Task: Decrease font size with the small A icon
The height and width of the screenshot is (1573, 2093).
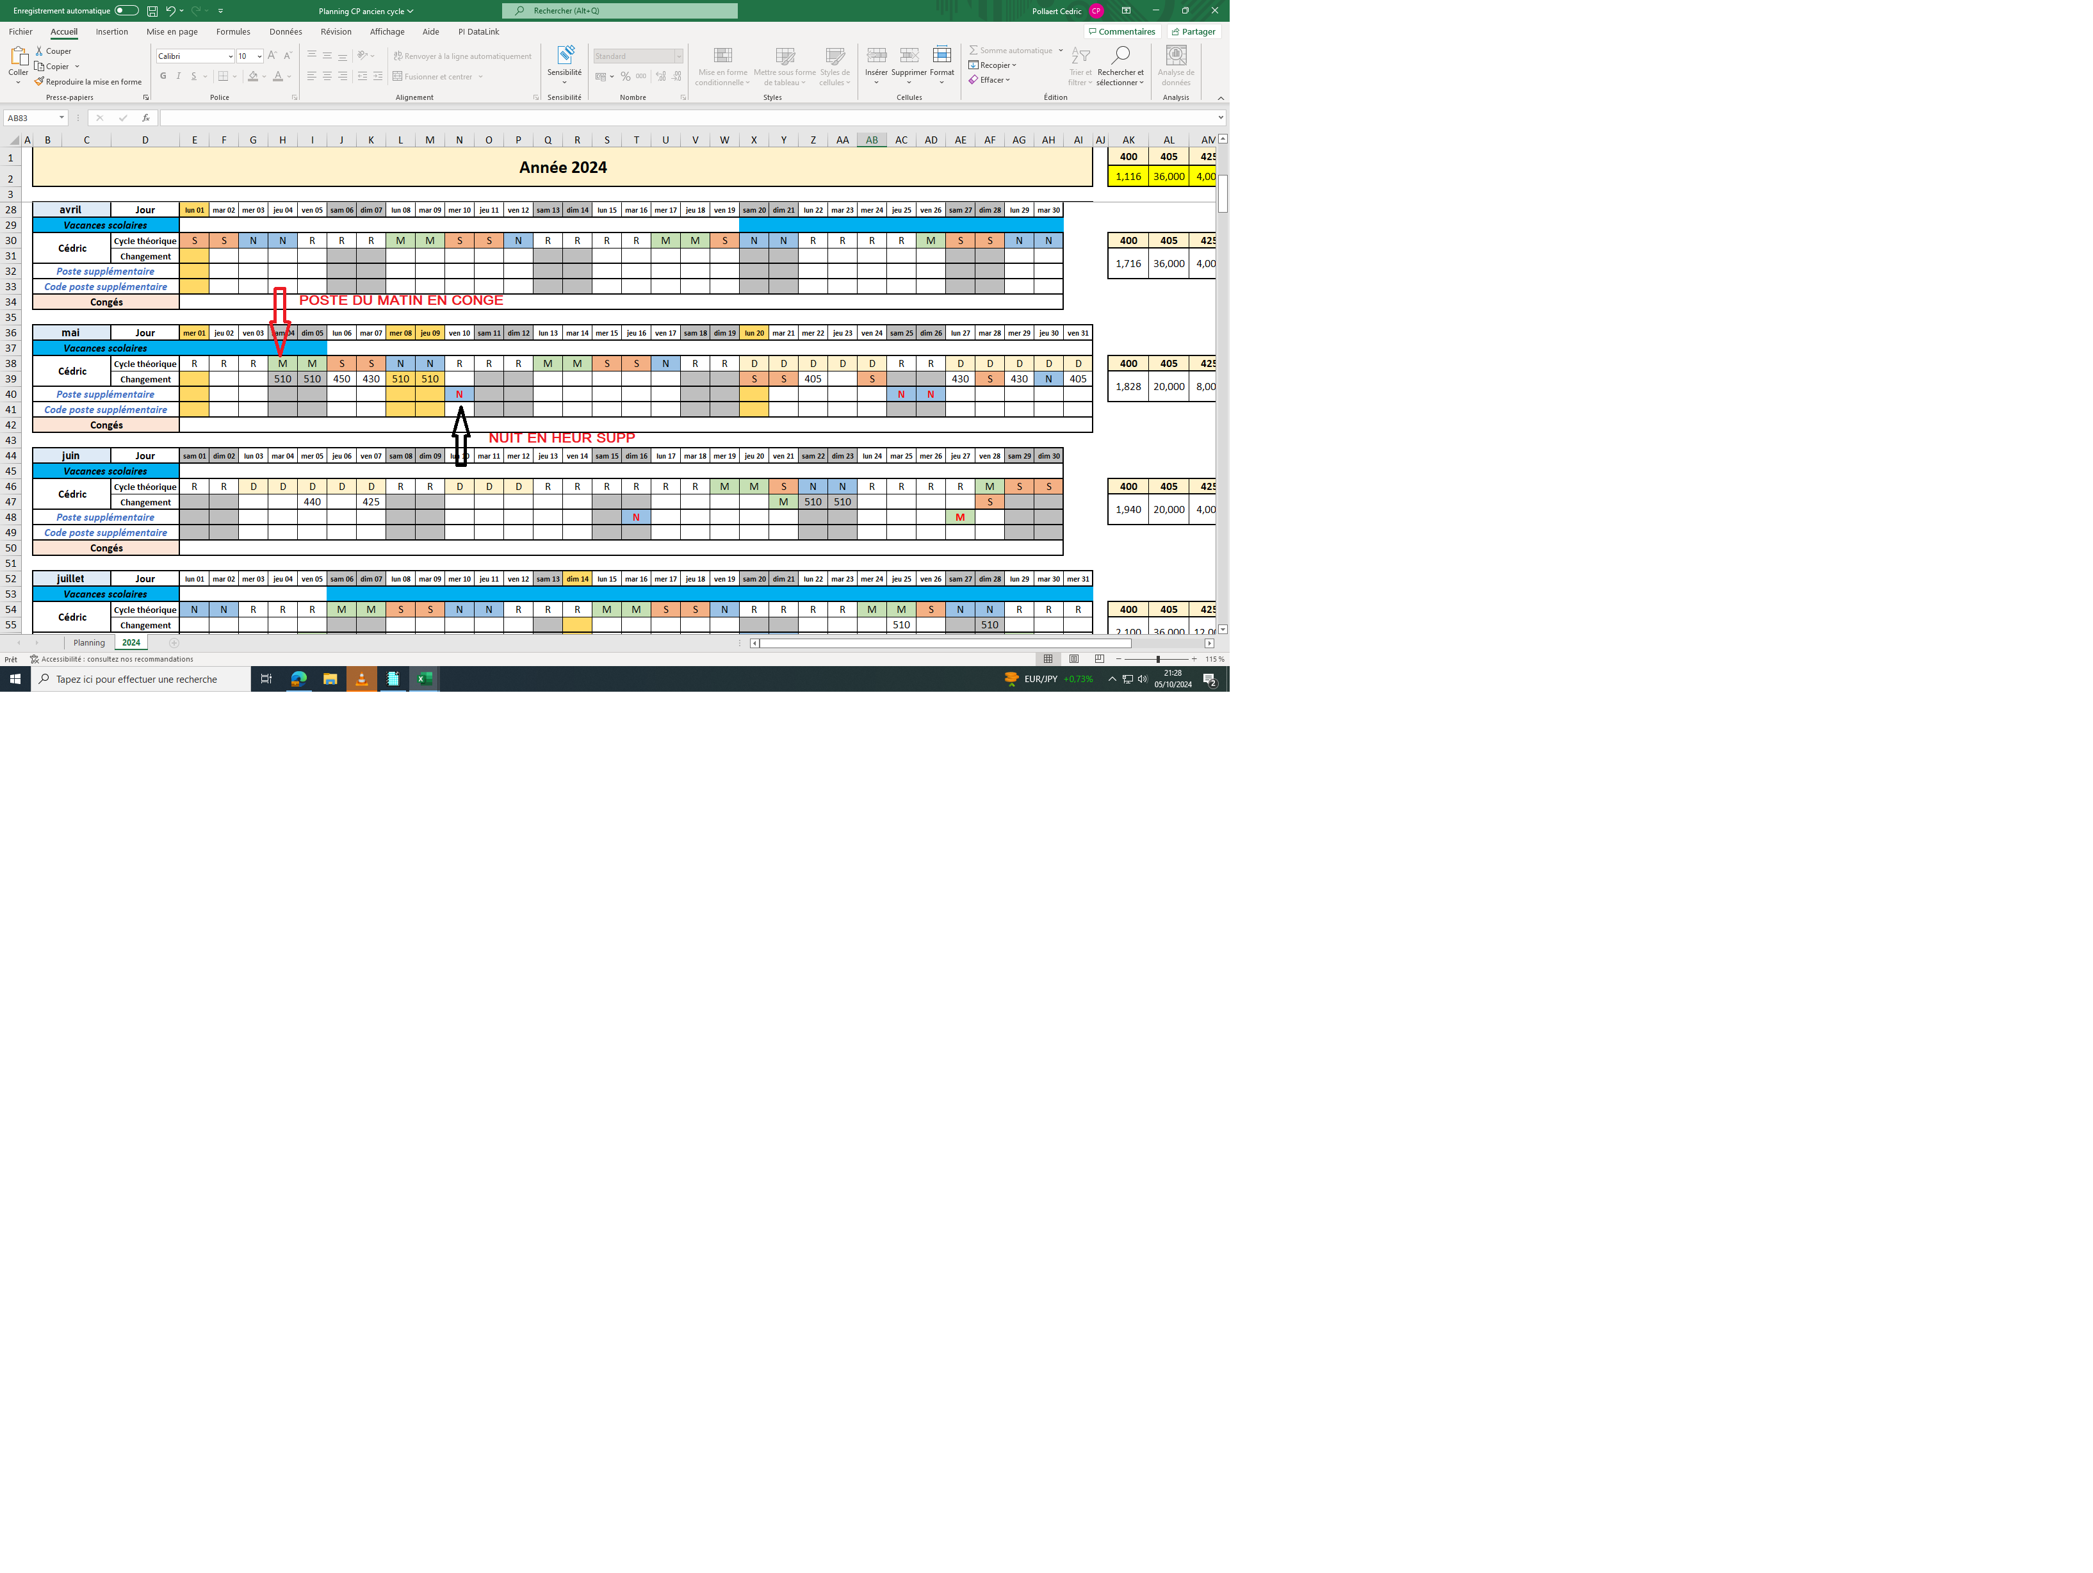Action: pyautogui.click(x=288, y=56)
